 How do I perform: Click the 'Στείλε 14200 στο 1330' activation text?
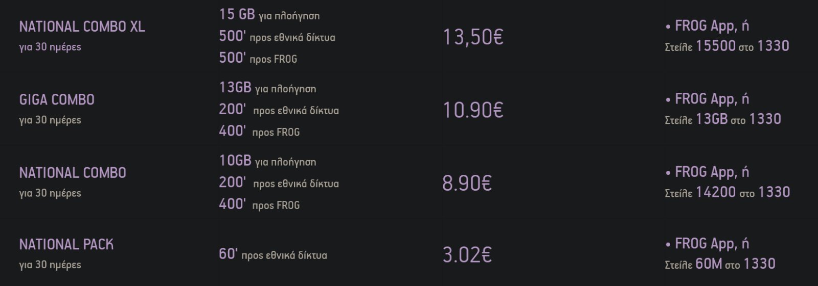click(x=727, y=192)
